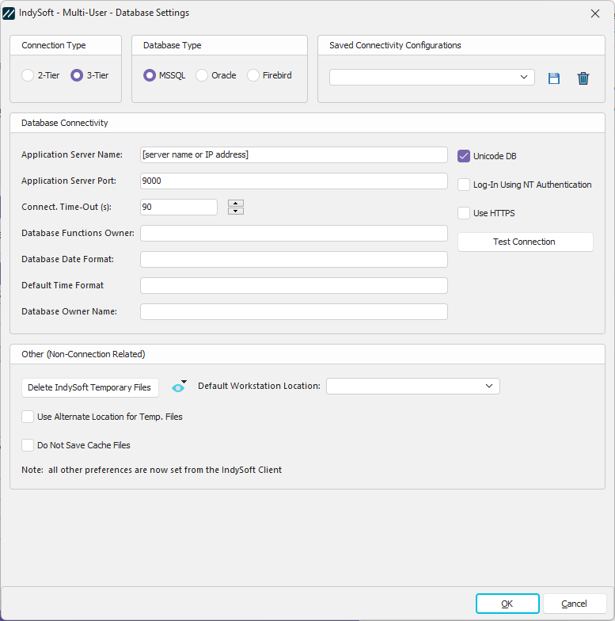This screenshot has height=621, width=615.
Task: Click into the Application Server Name field
Action: (x=294, y=154)
